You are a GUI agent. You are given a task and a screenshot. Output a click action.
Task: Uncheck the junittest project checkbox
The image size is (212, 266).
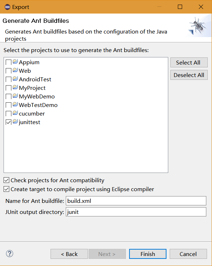click(9, 122)
